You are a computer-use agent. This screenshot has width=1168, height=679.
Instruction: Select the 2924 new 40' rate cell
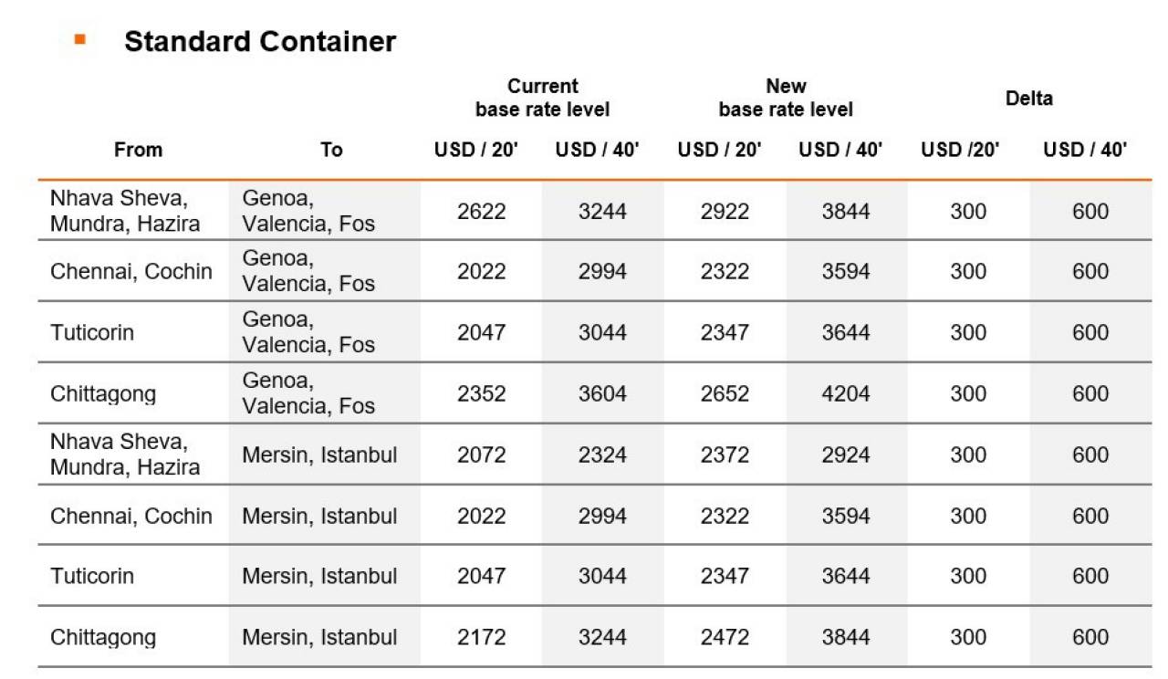(846, 454)
